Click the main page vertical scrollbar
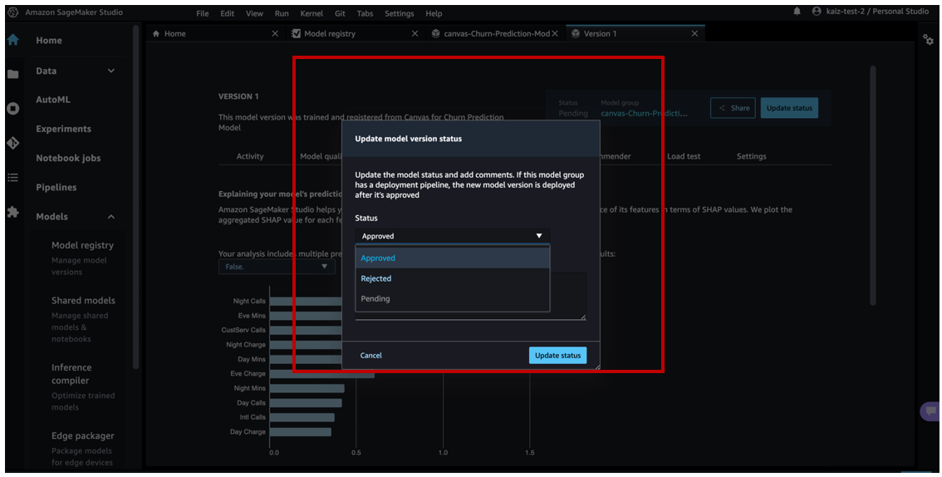This screenshot has height=477, width=942. pos(872,186)
